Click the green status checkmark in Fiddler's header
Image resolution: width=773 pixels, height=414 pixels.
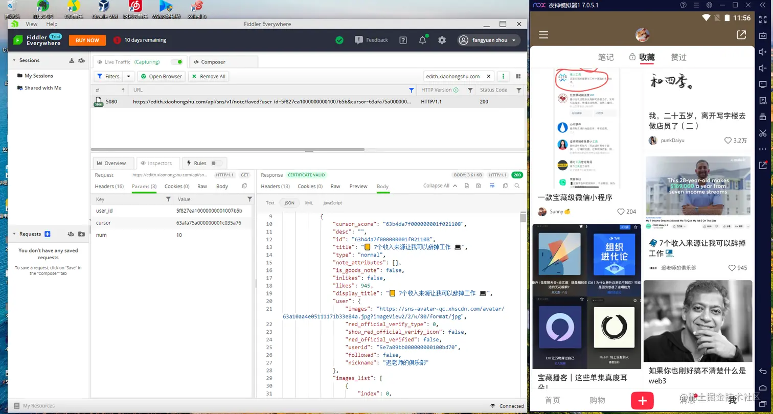coord(339,40)
